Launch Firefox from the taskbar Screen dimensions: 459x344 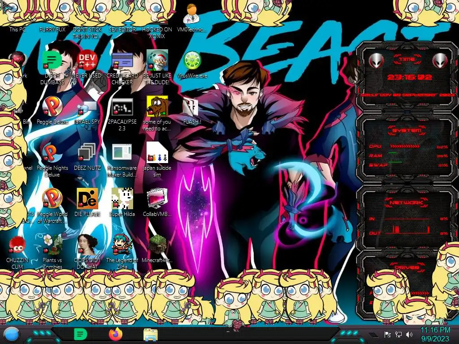pos(116,334)
